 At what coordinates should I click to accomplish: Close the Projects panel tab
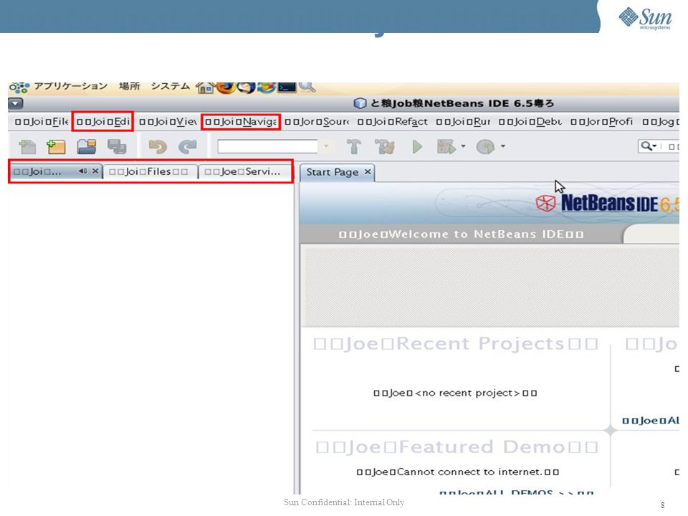point(95,171)
